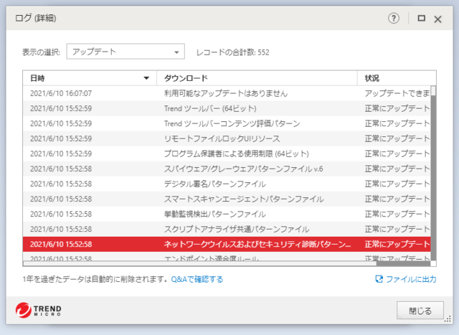Sort by the 日時 column arrow
This screenshot has width=459, height=335.
coord(146,78)
